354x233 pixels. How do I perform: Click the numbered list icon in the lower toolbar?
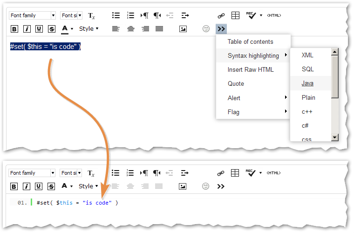(x=130, y=173)
